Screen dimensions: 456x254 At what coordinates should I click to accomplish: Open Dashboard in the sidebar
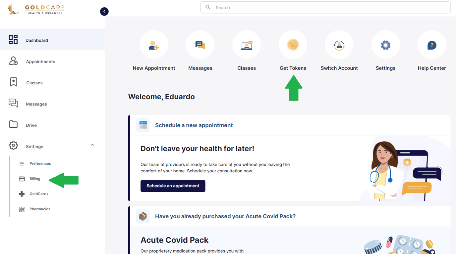pyautogui.click(x=36, y=40)
